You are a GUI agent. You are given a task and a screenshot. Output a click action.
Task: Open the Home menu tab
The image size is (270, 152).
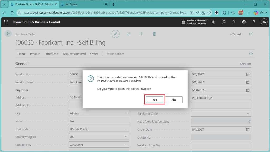21,54
